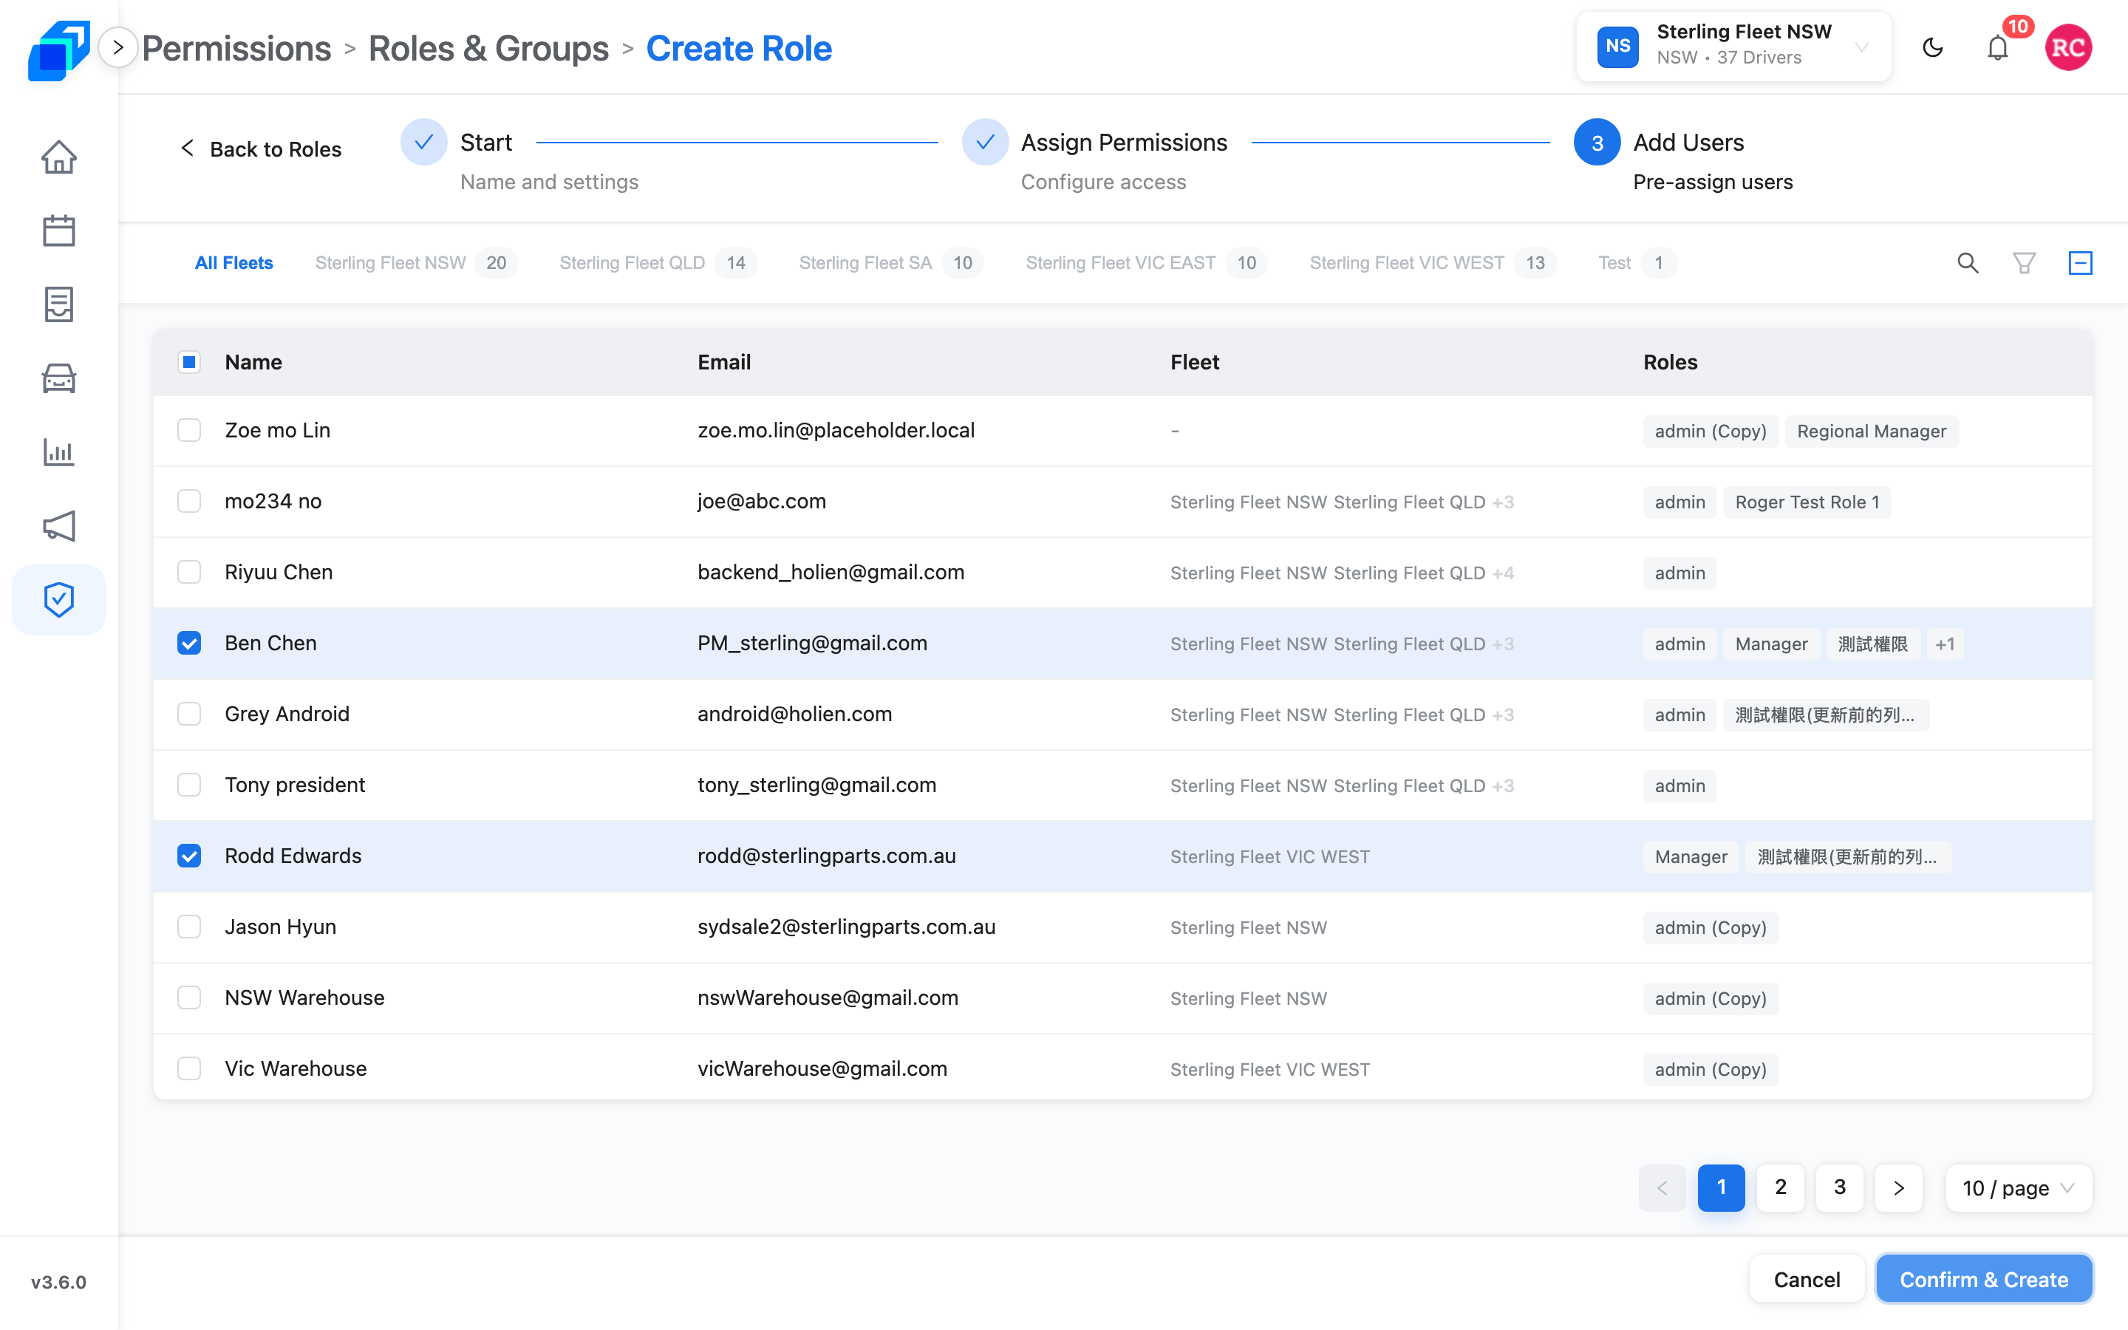Viewport: 2128px width, 1330px height.
Task: Expand +3 fleets for mo234 no
Action: coord(1503,502)
